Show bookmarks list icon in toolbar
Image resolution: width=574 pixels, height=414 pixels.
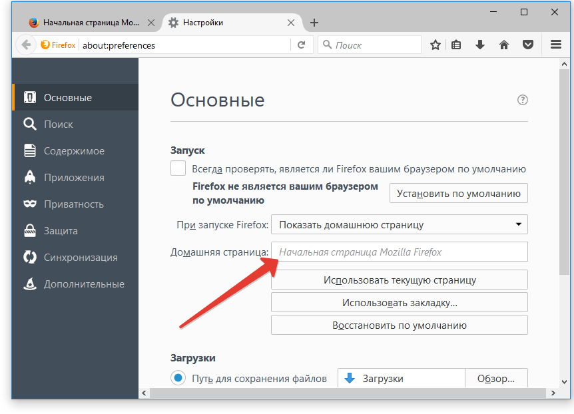coord(456,45)
